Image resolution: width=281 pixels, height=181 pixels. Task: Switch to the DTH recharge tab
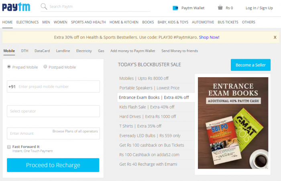click(25, 51)
